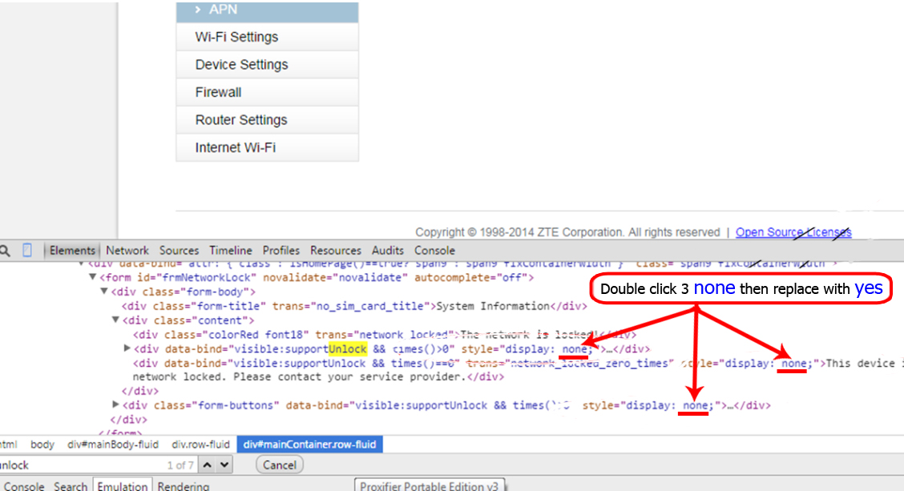Collapse the form-body div node
This screenshot has width=904, height=491.
(103, 292)
